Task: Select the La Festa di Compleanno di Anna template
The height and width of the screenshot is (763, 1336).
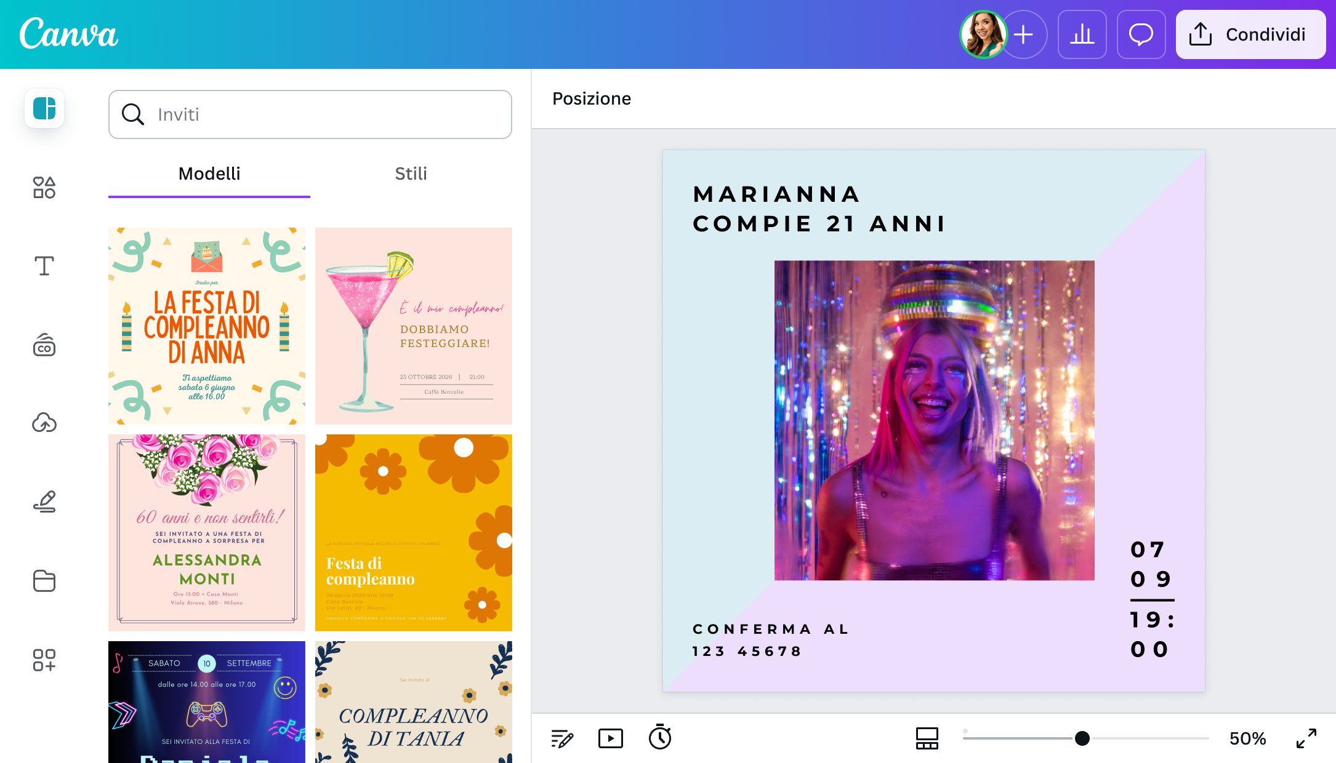Action: pos(207,326)
